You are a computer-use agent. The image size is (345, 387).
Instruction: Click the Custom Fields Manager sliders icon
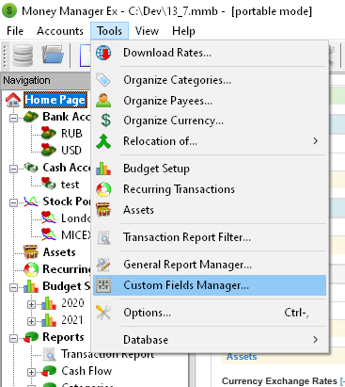(x=103, y=285)
